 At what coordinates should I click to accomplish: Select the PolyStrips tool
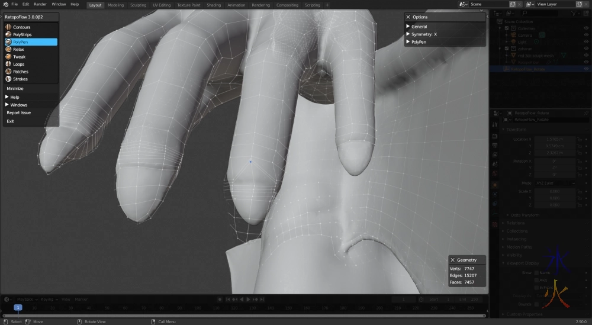[22, 35]
